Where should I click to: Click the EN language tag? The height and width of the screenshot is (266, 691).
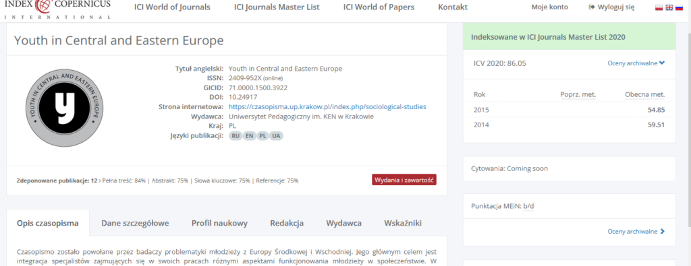(249, 136)
